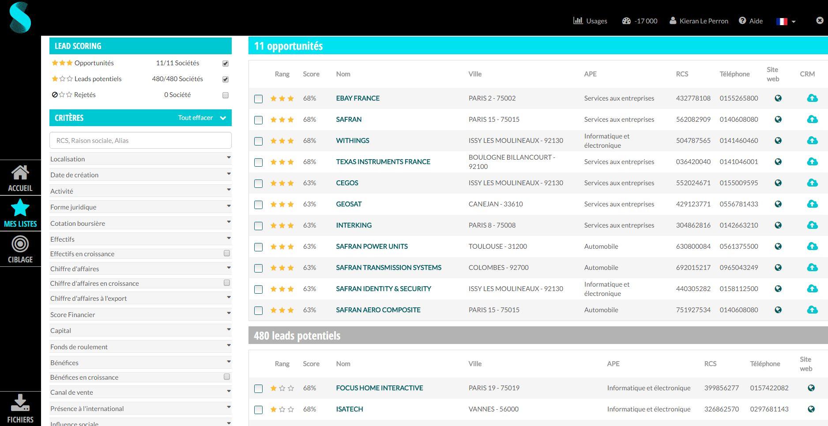The image size is (828, 426).
Task: Uncheck the Opportunités lead scoring filter
Action: (x=225, y=63)
